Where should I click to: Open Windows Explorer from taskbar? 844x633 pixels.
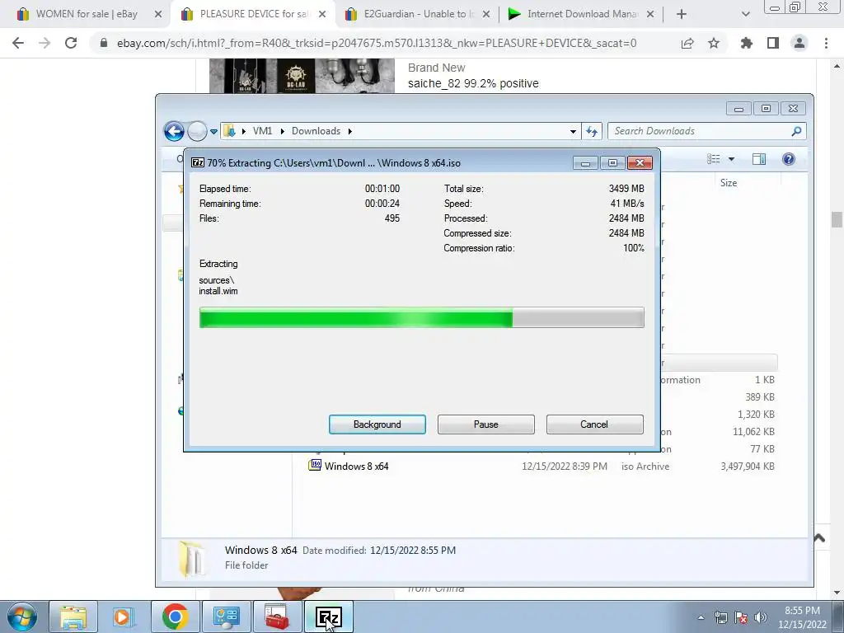[x=73, y=617]
